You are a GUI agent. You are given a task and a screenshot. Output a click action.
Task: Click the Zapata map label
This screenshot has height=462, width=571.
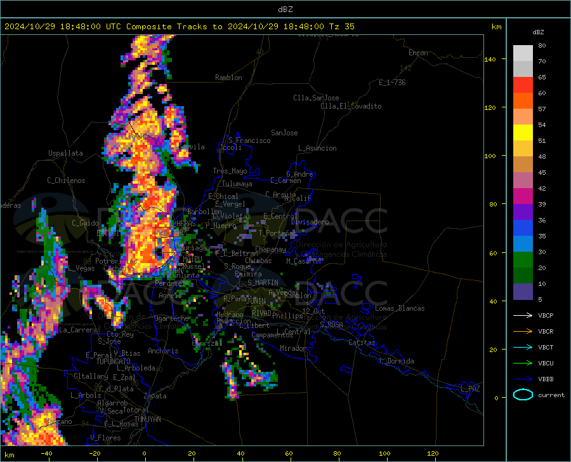(155, 396)
